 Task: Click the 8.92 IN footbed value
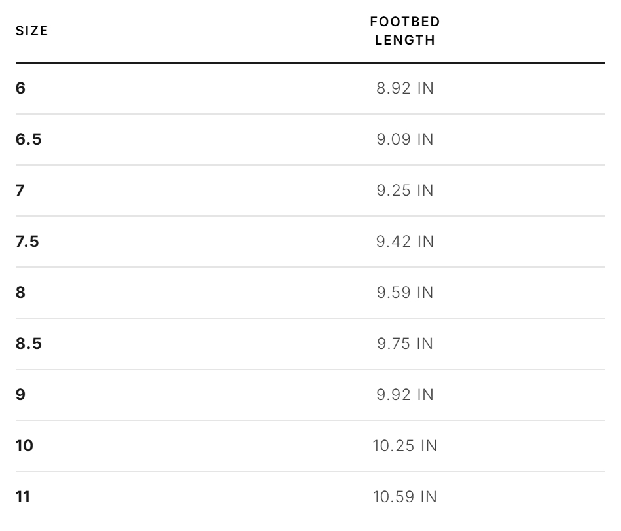tap(405, 88)
